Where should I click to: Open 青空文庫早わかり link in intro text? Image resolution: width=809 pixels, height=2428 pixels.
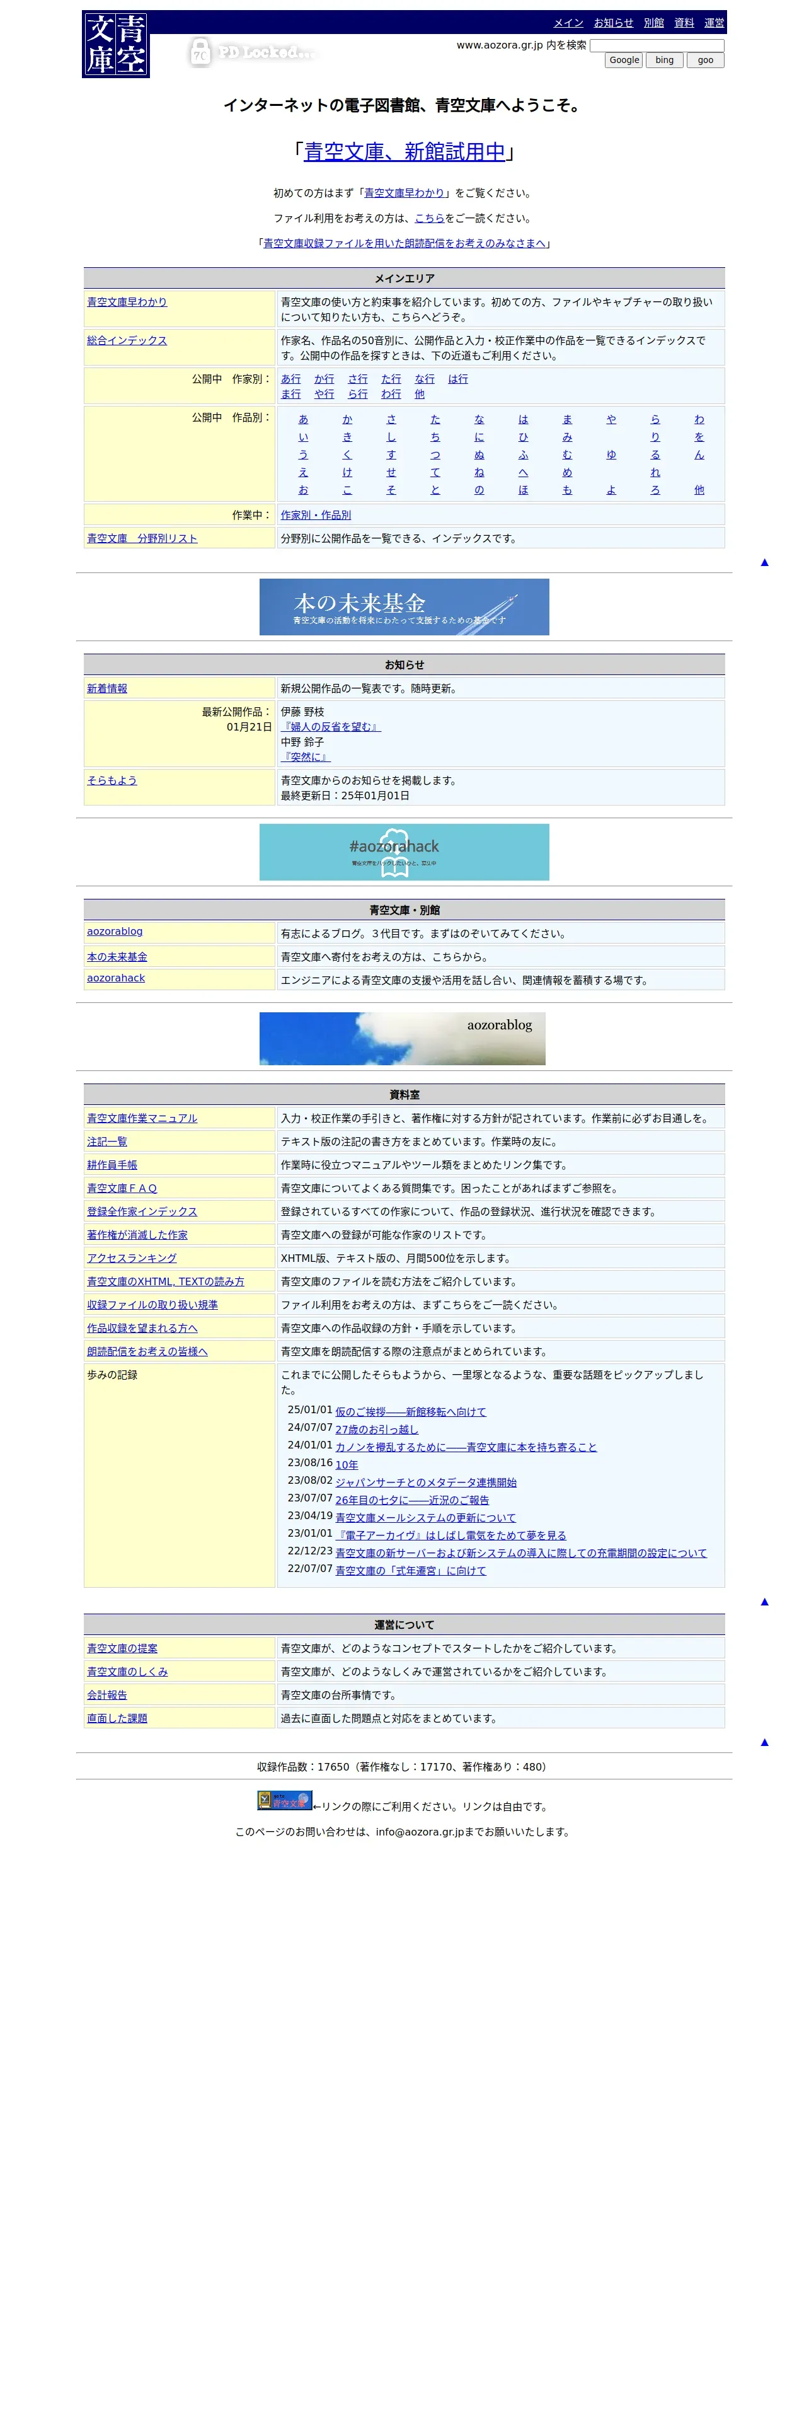point(404,194)
